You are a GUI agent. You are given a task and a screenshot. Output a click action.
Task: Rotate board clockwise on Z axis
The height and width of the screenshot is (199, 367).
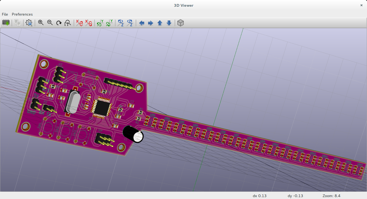120,23
